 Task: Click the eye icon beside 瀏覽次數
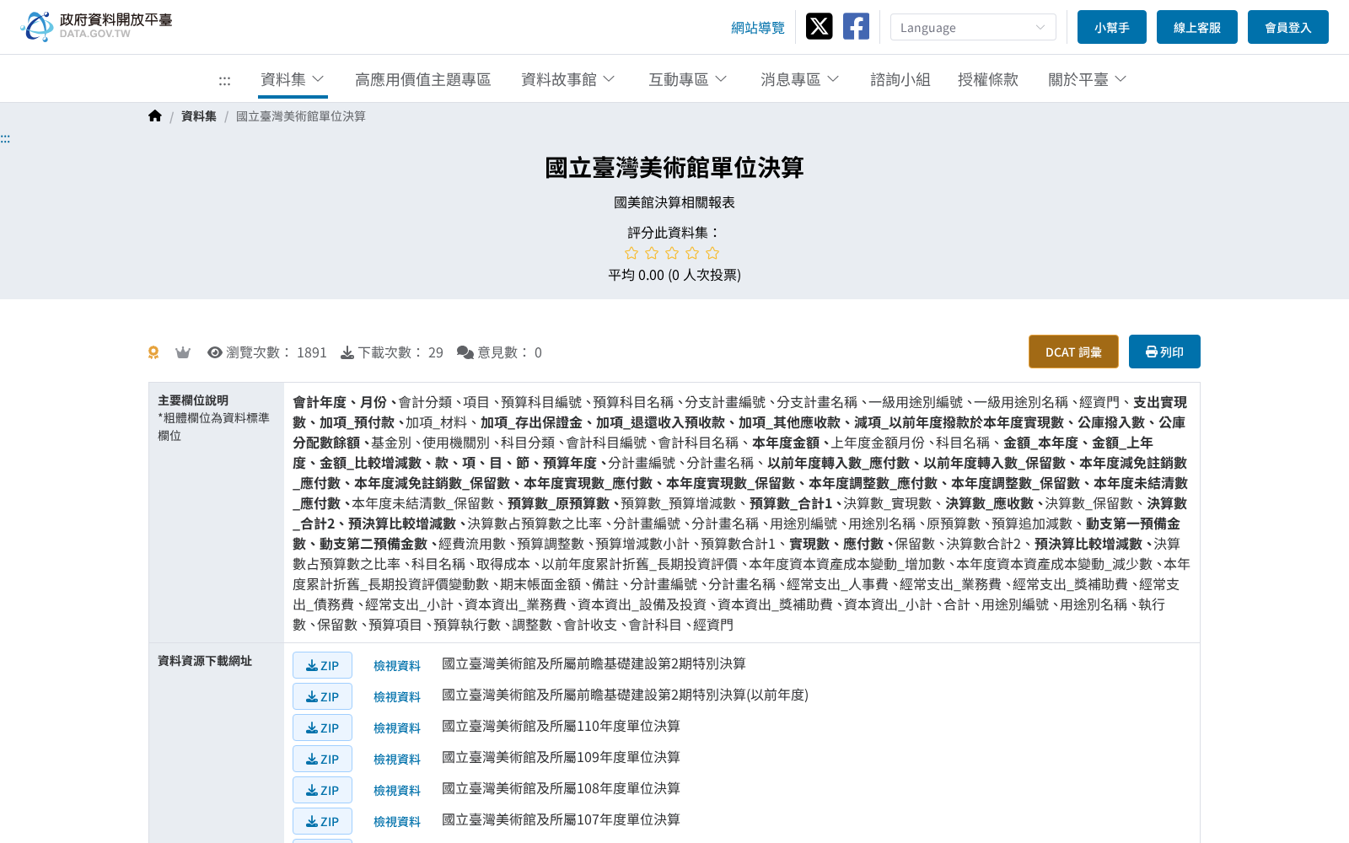click(x=215, y=352)
